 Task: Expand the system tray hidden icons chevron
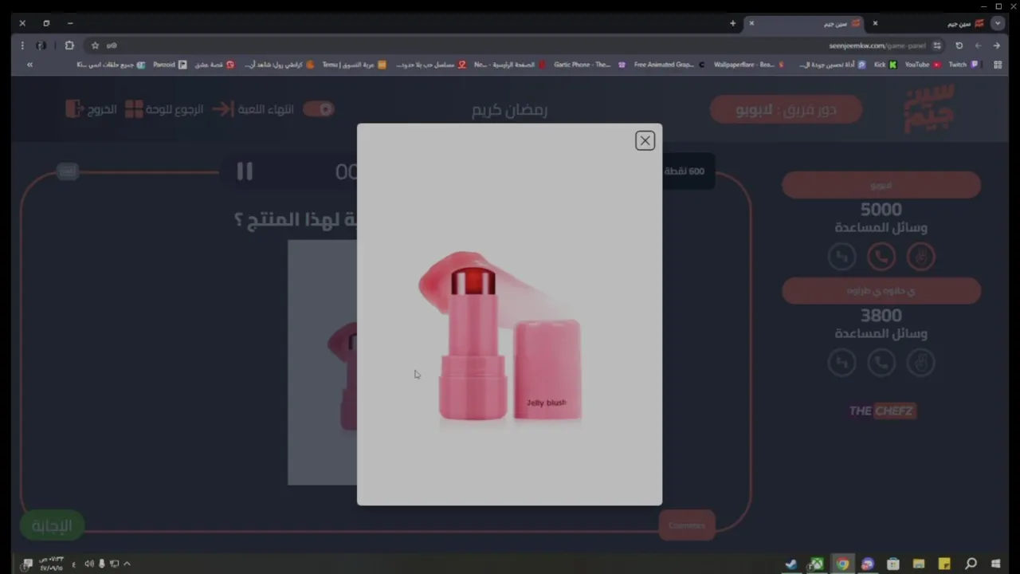127,564
